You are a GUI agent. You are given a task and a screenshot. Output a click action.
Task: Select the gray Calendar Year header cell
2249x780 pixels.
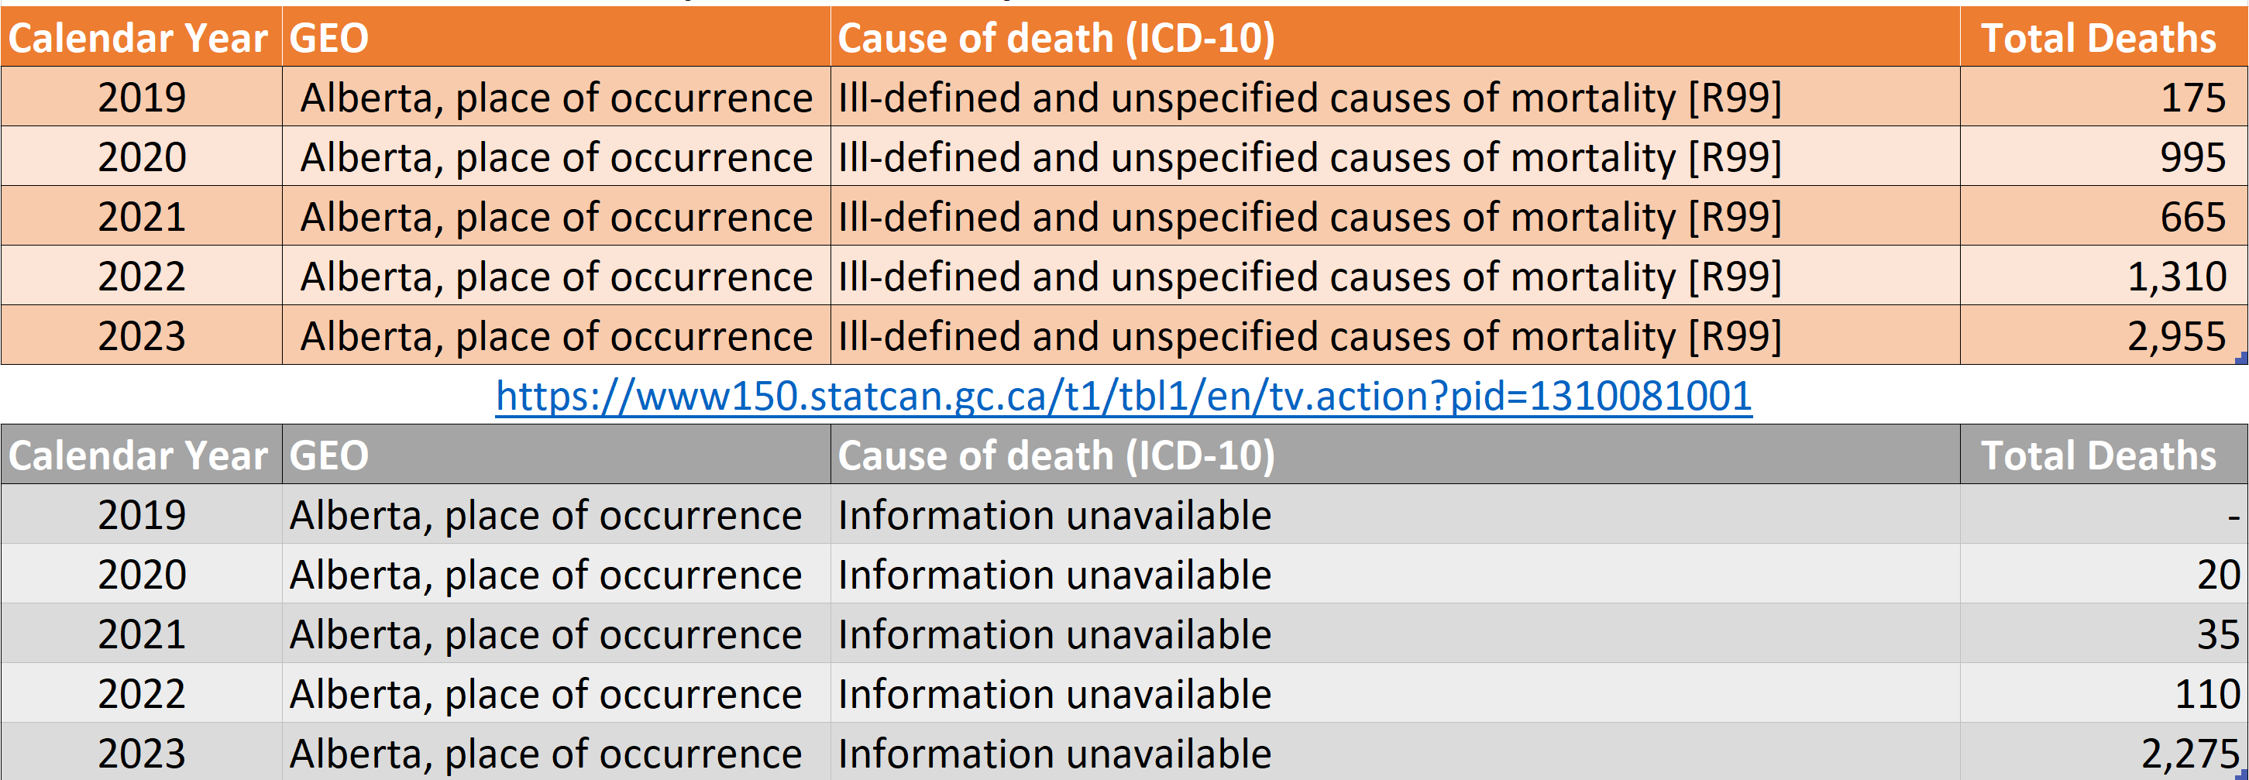point(142,455)
